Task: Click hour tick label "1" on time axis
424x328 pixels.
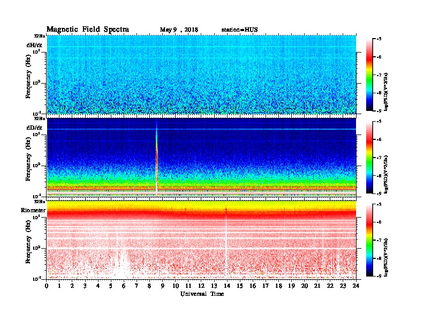Action: coord(59,286)
